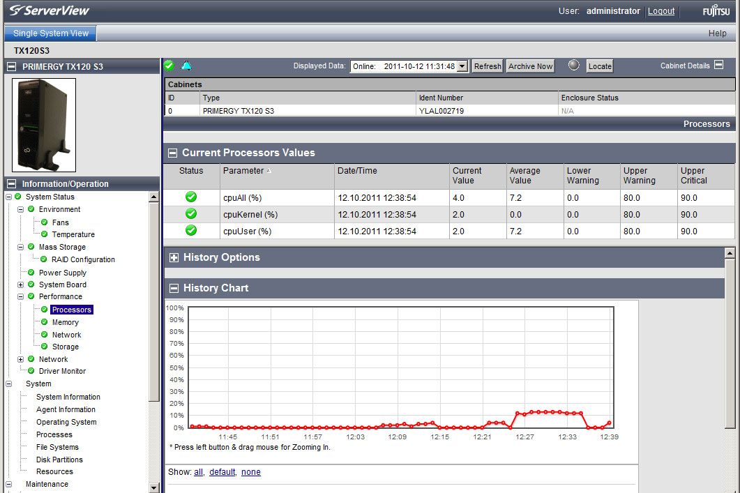
Task: Click the cpuKernel status checkmark icon
Action: pyautogui.click(x=191, y=213)
